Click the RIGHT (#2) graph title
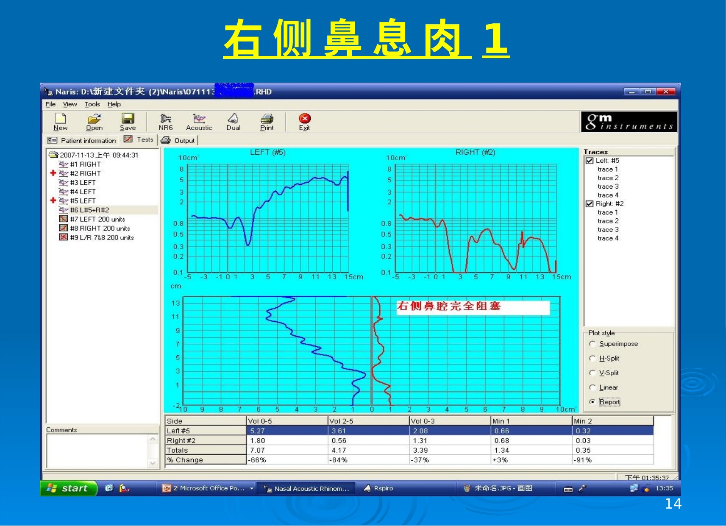726x526 pixels. click(475, 152)
